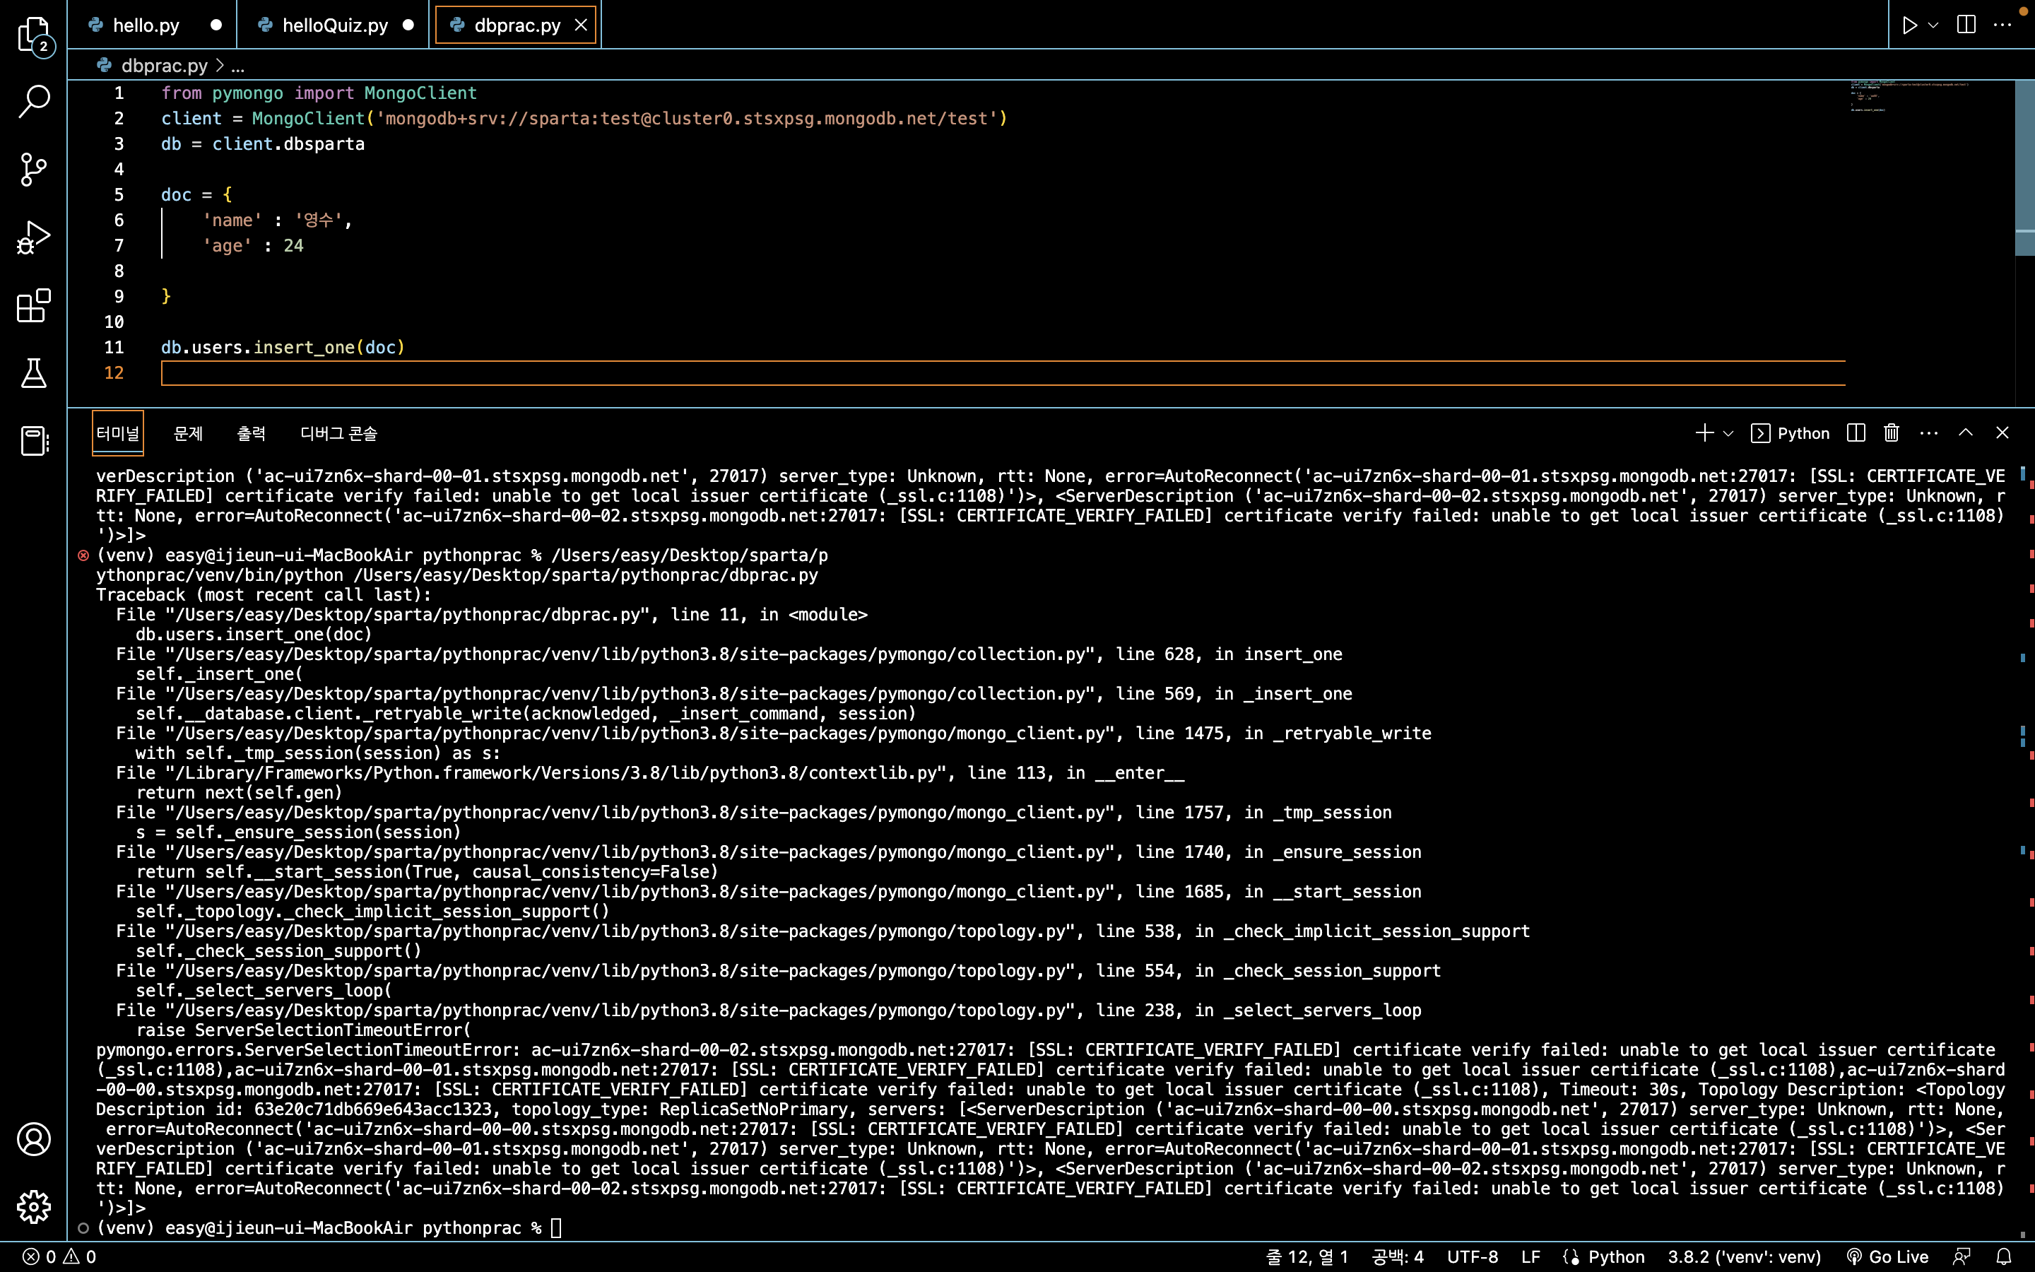Click db.users.insert_one(doc) code line
The image size is (2035, 1272).
(283, 348)
